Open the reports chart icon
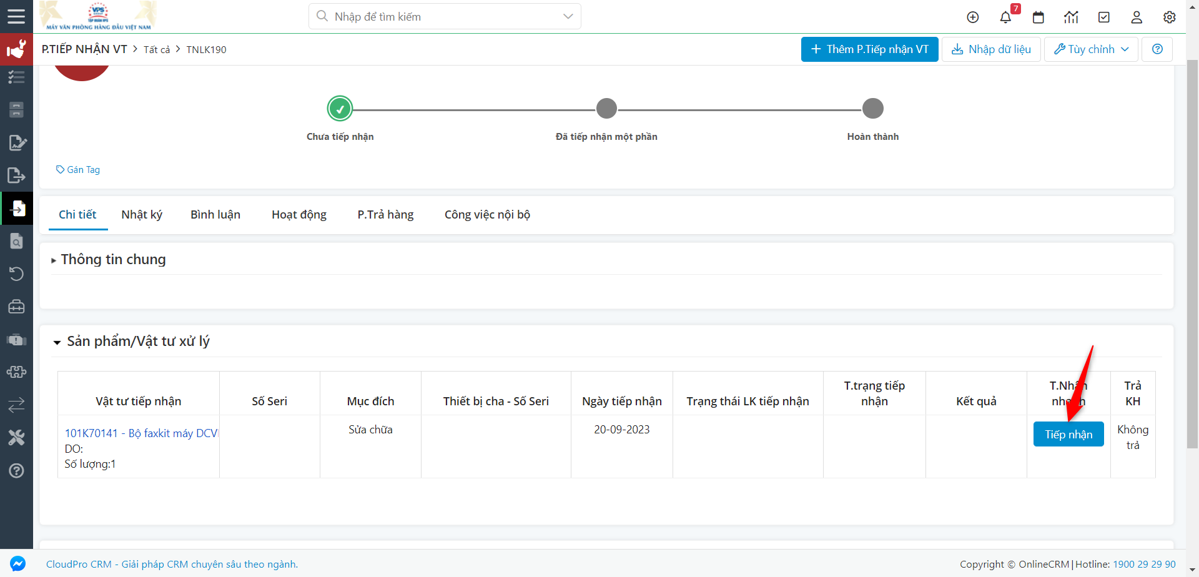The height and width of the screenshot is (577, 1199). [x=1071, y=17]
